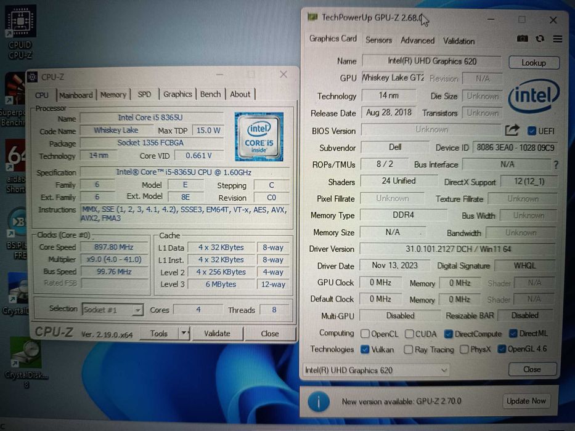Toggle the OpenCL checkbox
575x431 pixels.
365,334
